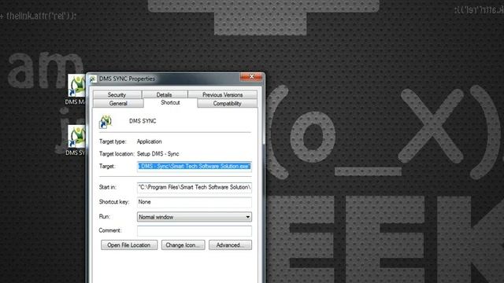Screen dimensions: 504x283
Task: Click the 'Setup DMS - Sync' location value
Action: pyautogui.click(x=157, y=154)
